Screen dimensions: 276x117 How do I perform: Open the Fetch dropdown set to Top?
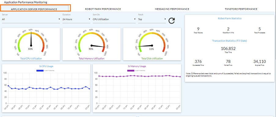(x=152, y=19)
